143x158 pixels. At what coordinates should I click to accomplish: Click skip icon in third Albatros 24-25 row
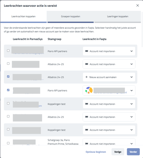(x=87, y=117)
